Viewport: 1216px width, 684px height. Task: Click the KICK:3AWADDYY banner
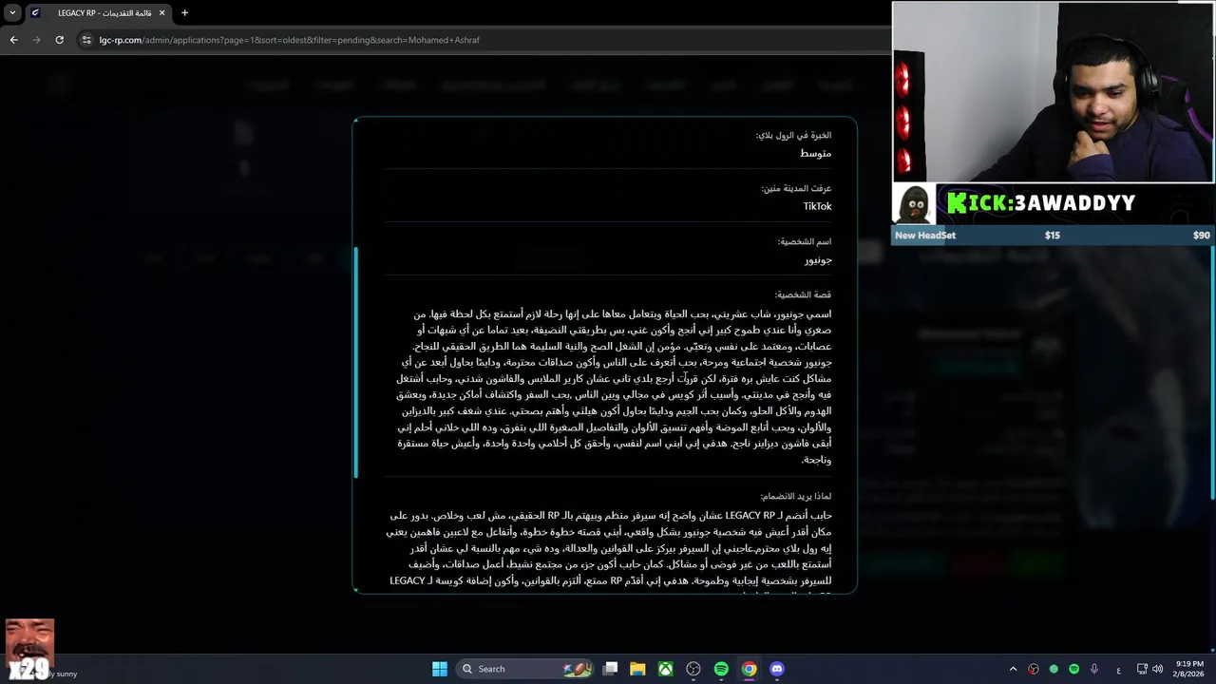[x=1053, y=203]
